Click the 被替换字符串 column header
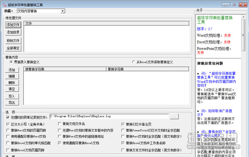Screen dimensions: 249x157 (65, 69)
